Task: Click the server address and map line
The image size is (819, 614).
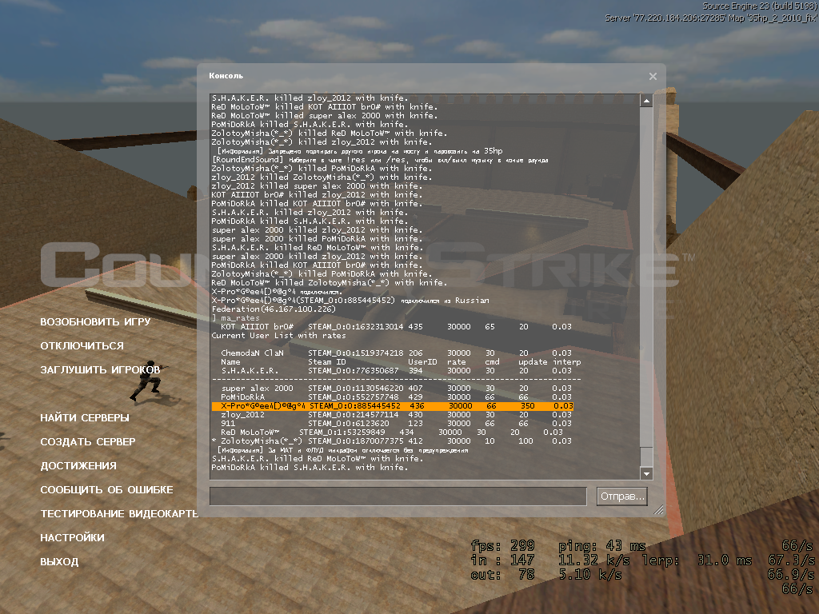Action: pos(710,18)
